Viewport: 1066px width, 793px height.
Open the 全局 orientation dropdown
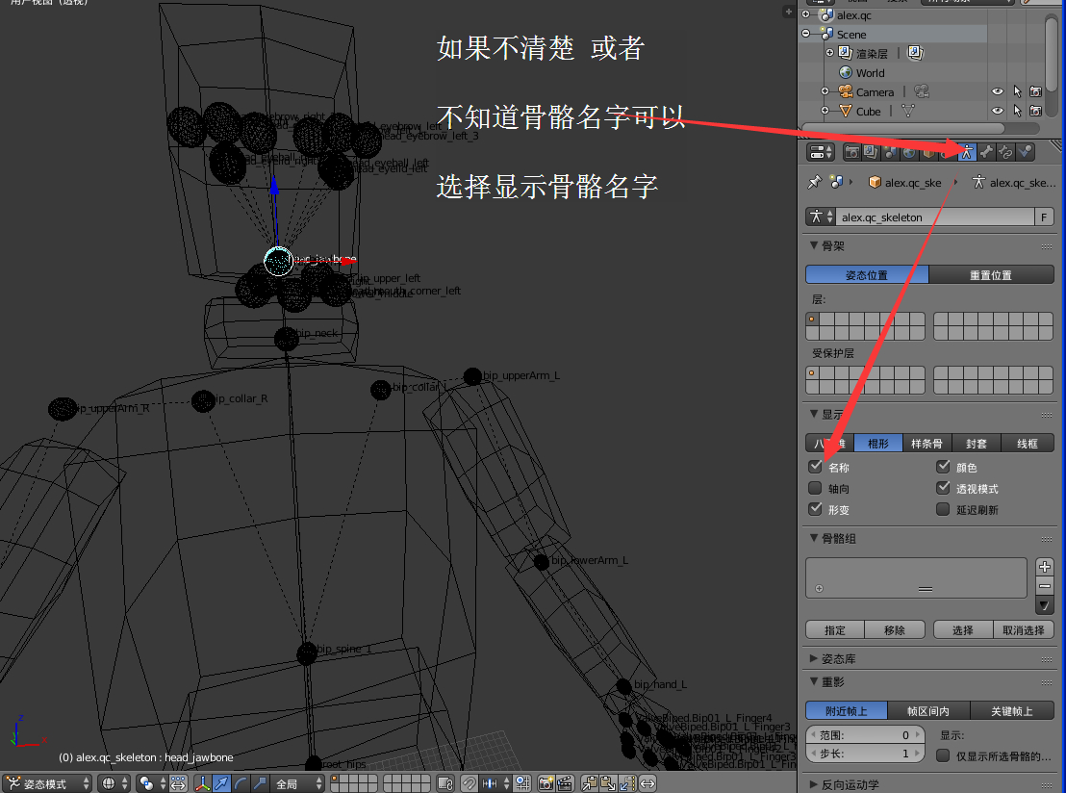point(298,783)
